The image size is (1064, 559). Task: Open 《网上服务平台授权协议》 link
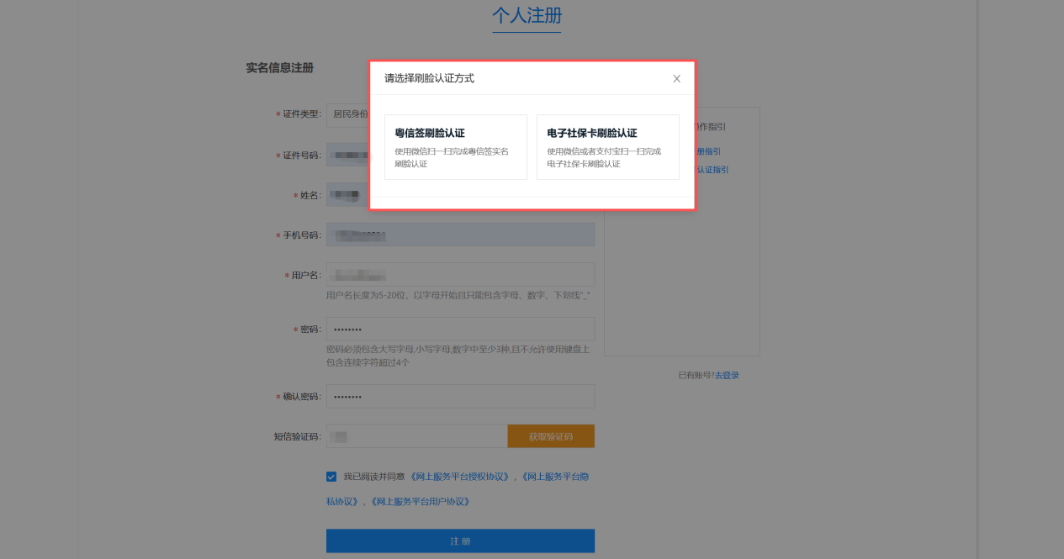tap(460, 477)
